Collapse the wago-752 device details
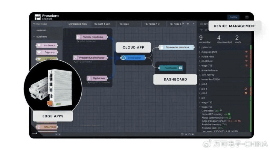Viewport: 270px width, 150px height. pyautogui.click(x=200, y=106)
